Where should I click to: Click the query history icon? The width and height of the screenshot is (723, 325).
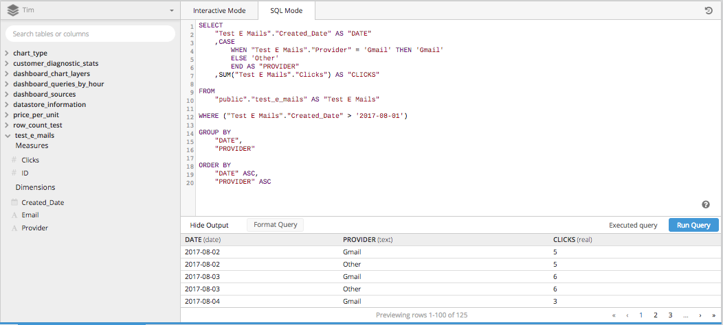click(708, 11)
